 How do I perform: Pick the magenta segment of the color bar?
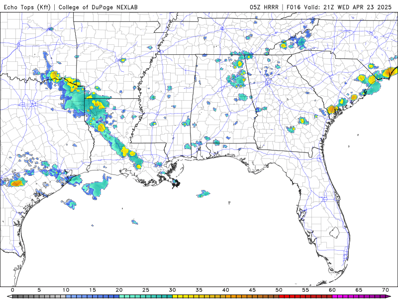(x=359, y=297)
